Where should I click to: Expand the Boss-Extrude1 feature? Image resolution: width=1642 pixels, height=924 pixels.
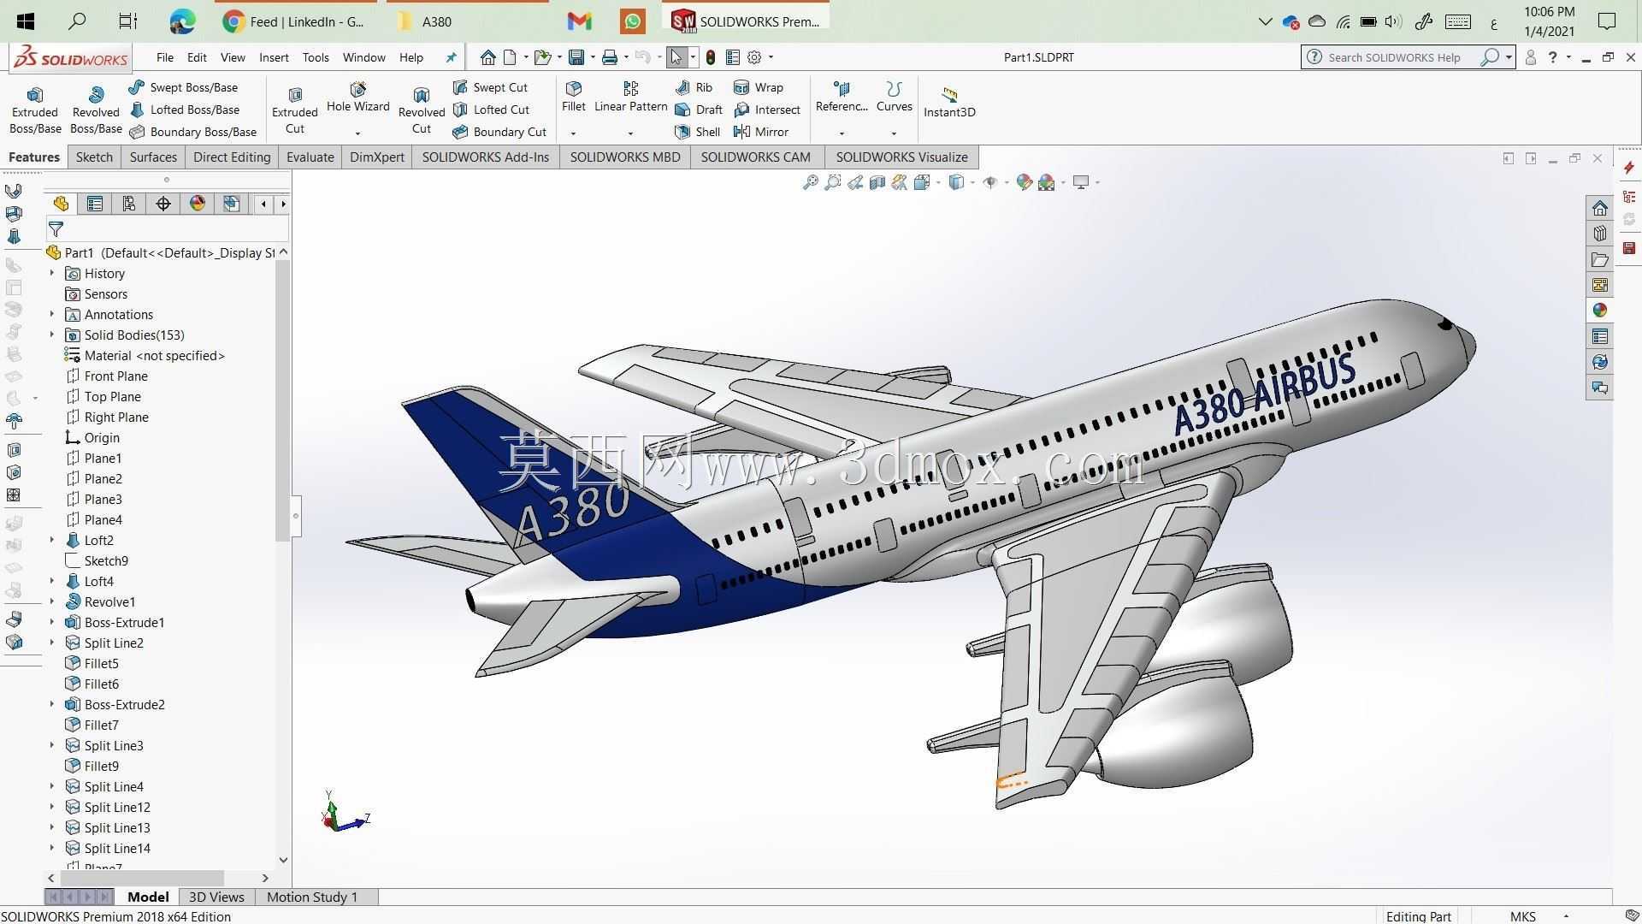pyautogui.click(x=52, y=622)
